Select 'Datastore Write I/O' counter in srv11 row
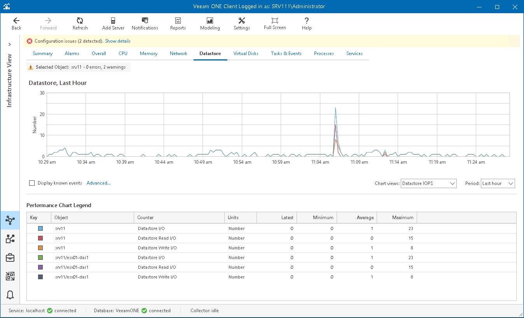The image size is (524, 318). (x=157, y=248)
